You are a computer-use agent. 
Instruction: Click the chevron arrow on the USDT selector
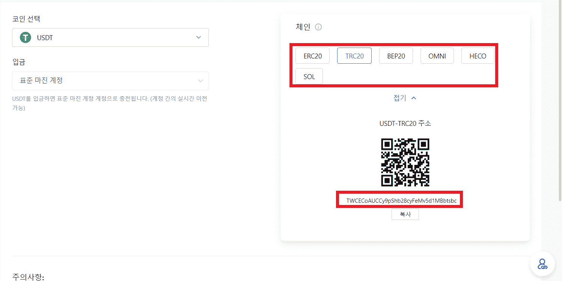click(x=199, y=37)
